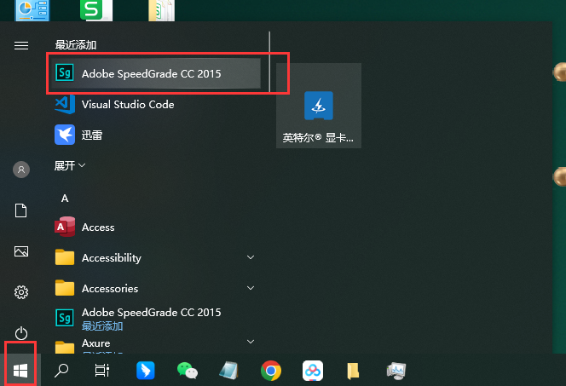Launch 迅雷 from recently added list
The height and width of the screenshot is (386, 566).
click(156, 135)
